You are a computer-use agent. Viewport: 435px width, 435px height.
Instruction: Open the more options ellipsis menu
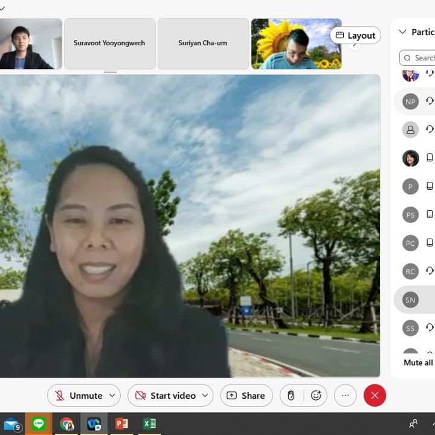346,395
